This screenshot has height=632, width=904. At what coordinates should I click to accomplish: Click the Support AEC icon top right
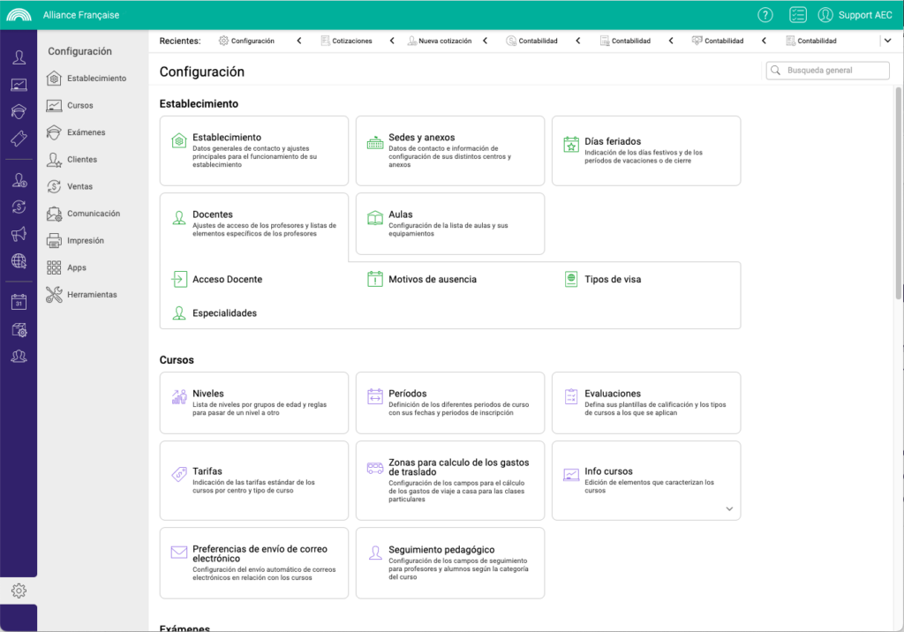tap(825, 14)
